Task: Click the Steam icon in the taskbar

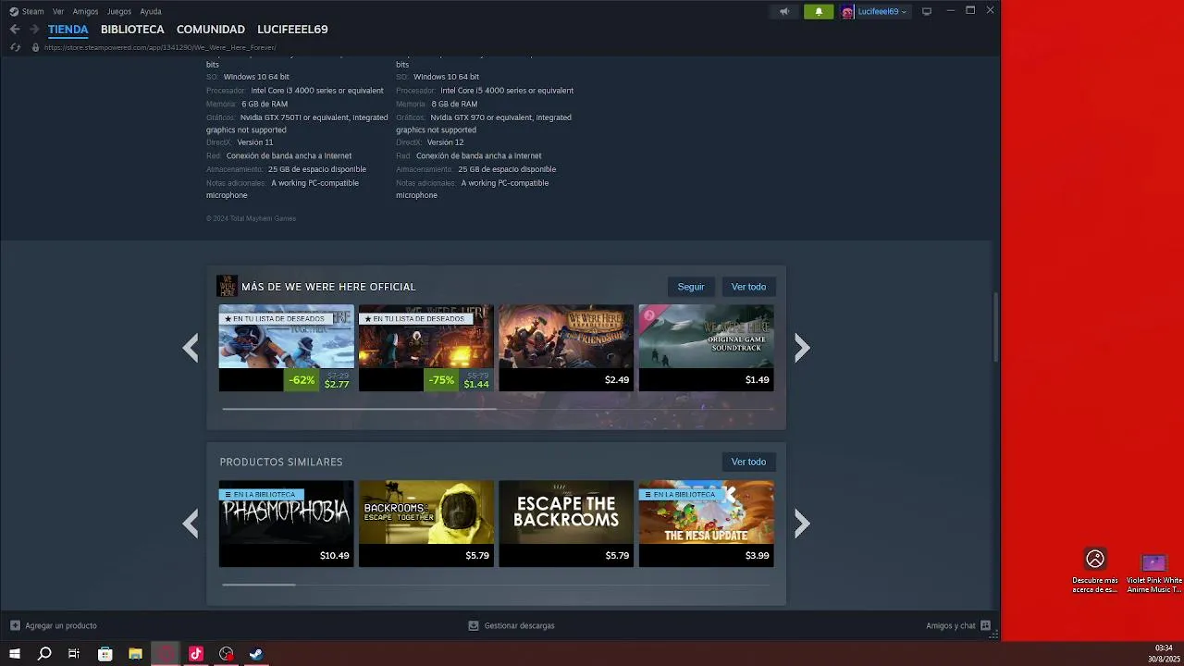Action: click(256, 654)
